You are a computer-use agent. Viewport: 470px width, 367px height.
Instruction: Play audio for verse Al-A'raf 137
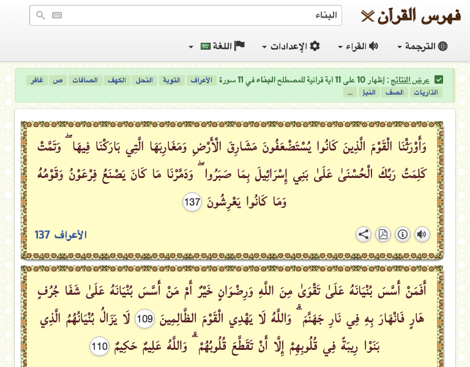tap(422, 234)
